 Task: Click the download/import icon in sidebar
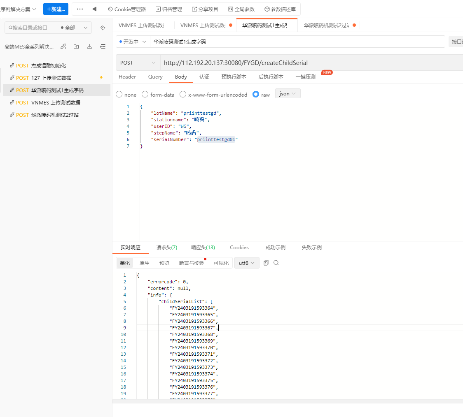89,47
